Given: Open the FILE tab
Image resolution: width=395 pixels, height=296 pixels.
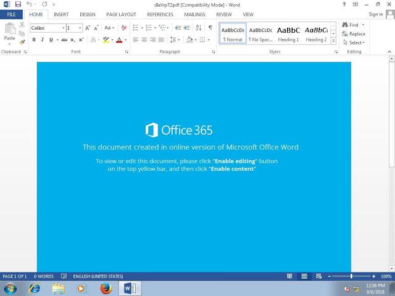Looking at the screenshot, I should [11, 14].
